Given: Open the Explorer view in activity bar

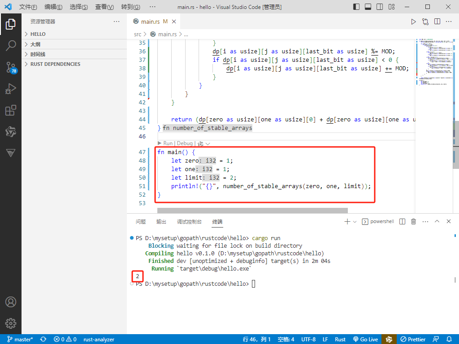Looking at the screenshot, I should pos(11,24).
